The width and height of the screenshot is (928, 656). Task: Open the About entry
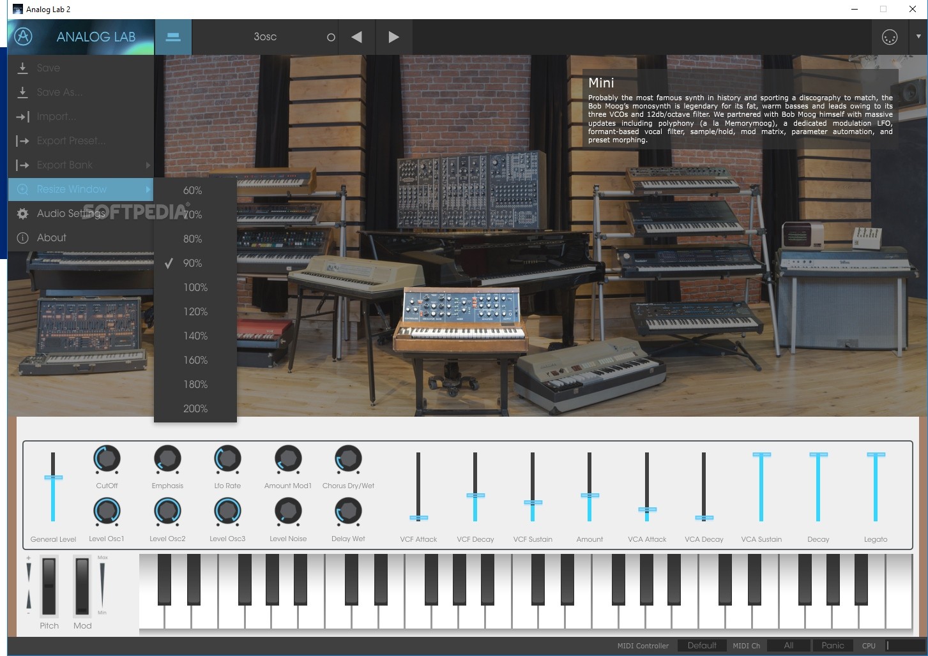tap(80, 237)
